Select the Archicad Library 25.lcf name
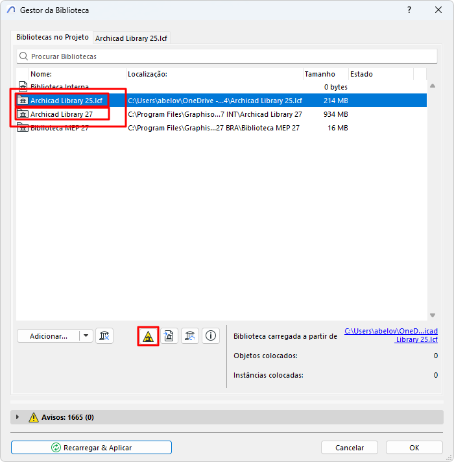454x462 pixels. 66,101
